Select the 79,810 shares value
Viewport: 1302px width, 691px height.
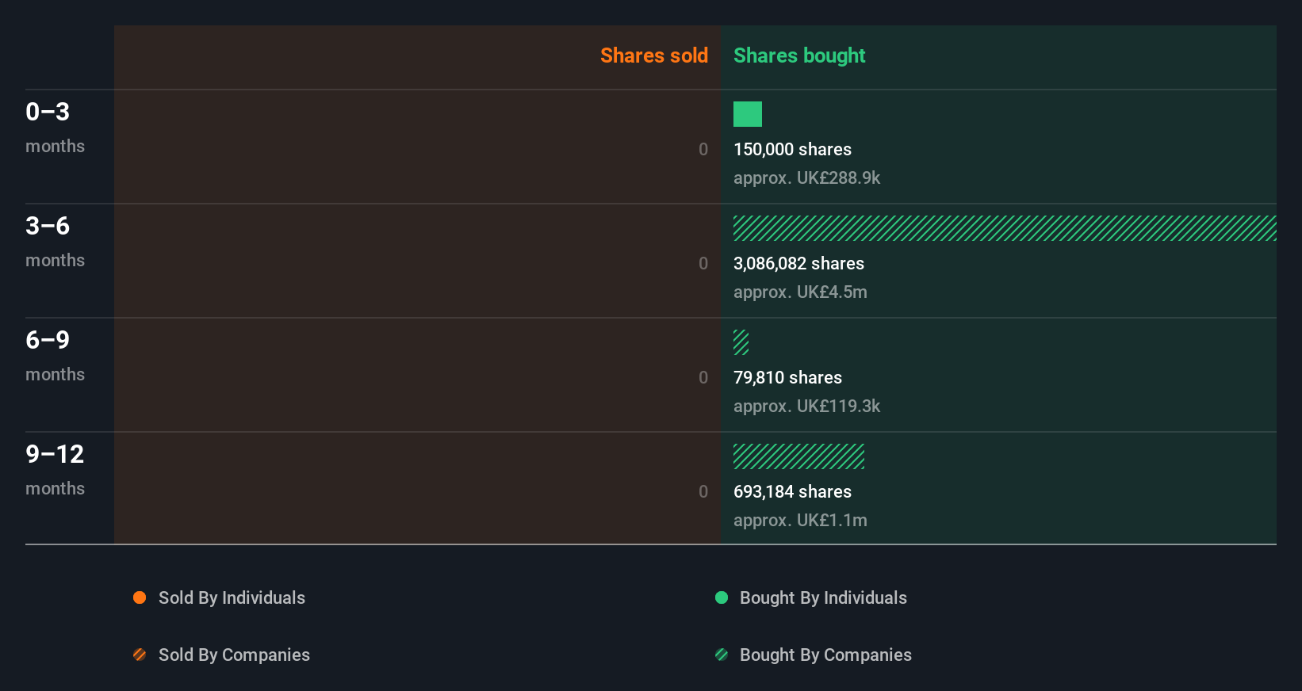pyautogui.click(x=787, y=377)
